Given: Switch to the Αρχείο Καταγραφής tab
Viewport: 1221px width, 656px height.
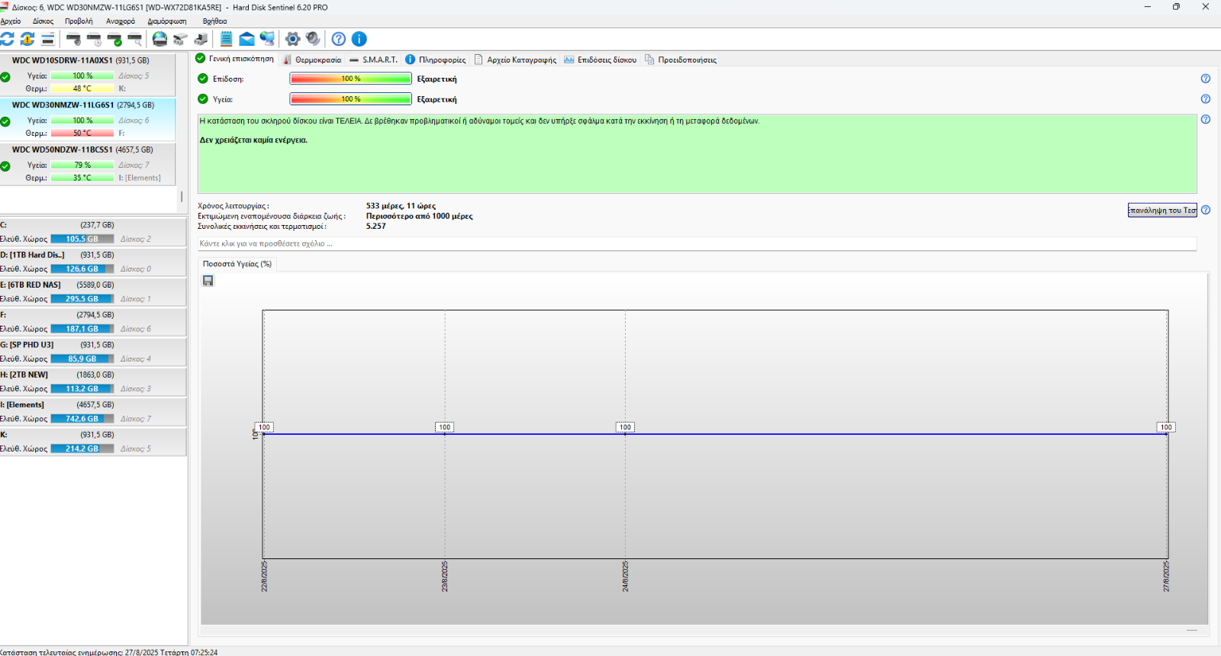Looking at the screenshot, I should click(x=515, y=59).
